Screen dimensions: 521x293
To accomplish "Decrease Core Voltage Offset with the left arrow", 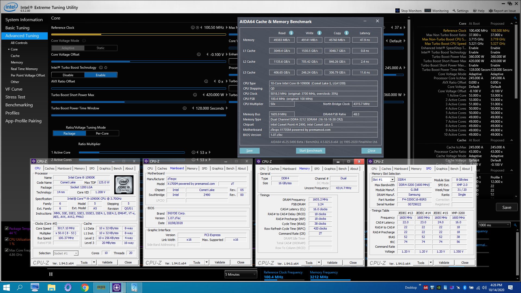I will (207, 54).
